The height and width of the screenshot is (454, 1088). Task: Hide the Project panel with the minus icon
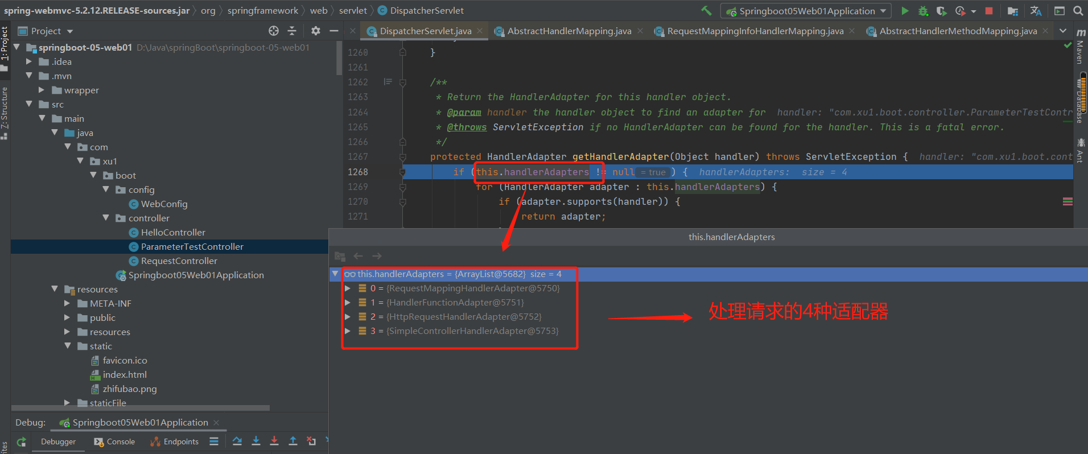click(334, 31)
